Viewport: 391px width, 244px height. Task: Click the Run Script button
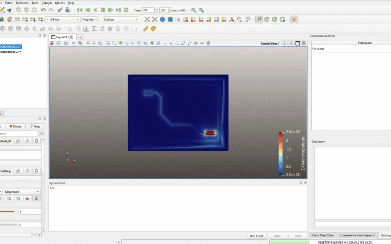coord(256,236)
